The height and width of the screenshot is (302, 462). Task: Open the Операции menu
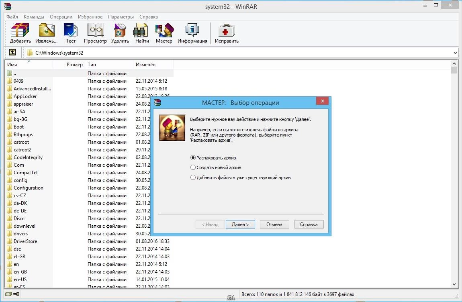61,17
